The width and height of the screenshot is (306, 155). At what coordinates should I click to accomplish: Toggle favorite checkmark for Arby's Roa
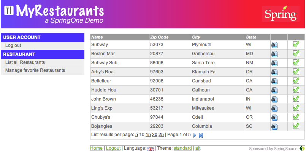pyautogui.click(x=296, y=72)
